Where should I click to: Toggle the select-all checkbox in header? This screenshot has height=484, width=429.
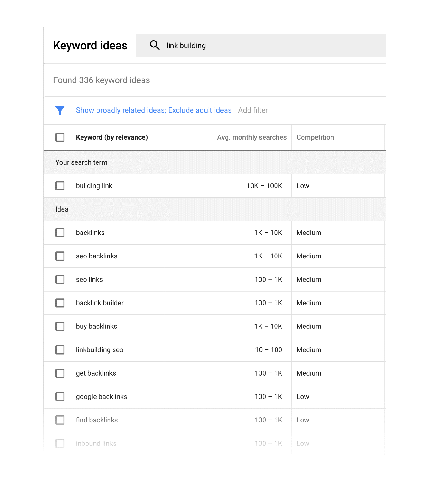(x=60, y=137)
